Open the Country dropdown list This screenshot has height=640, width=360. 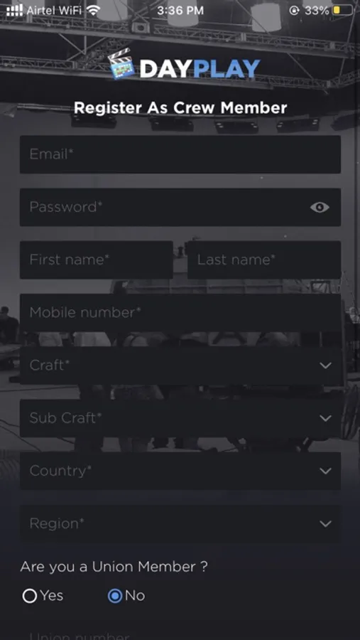point(180,471)
